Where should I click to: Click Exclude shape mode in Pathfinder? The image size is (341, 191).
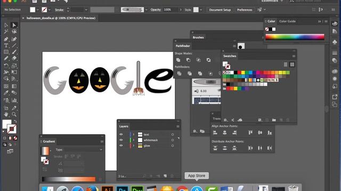point(208,60)
